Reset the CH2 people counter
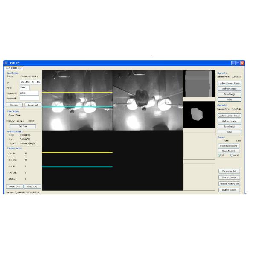This screenshot has height=256, width=256. 32,186
